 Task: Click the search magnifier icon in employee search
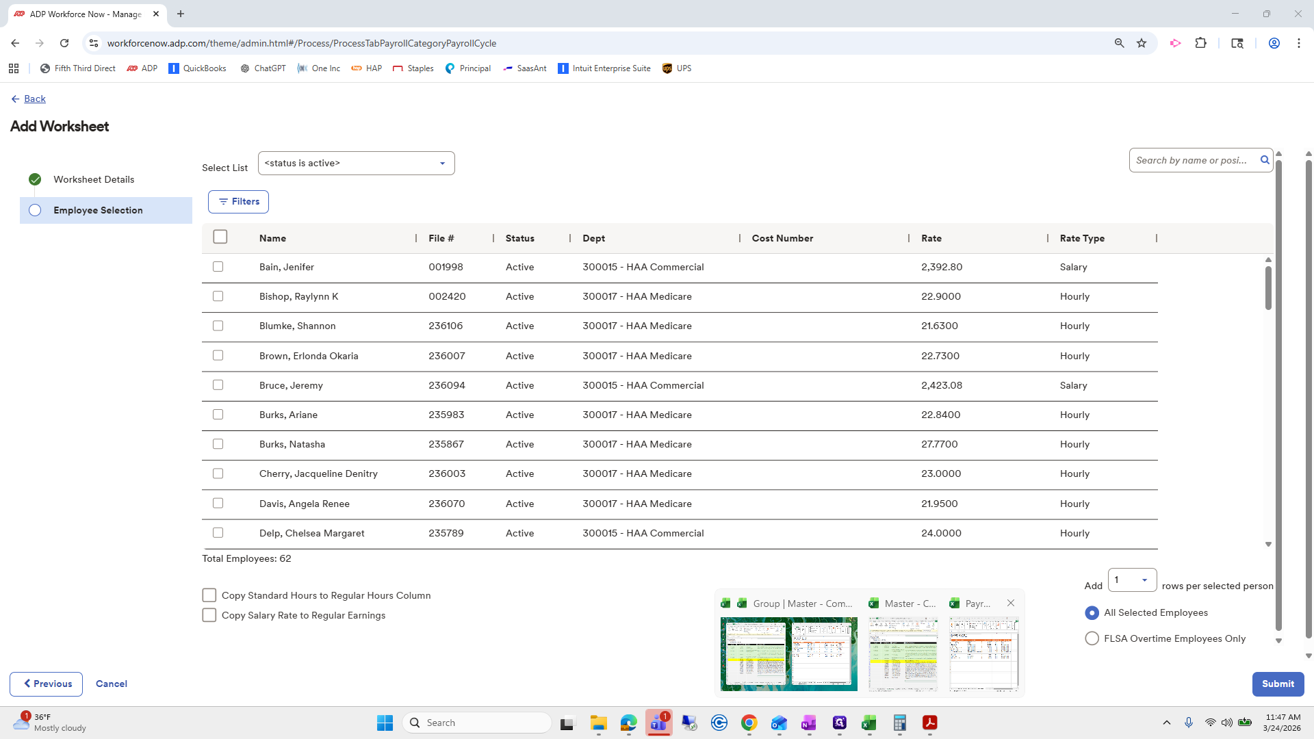1265,160
